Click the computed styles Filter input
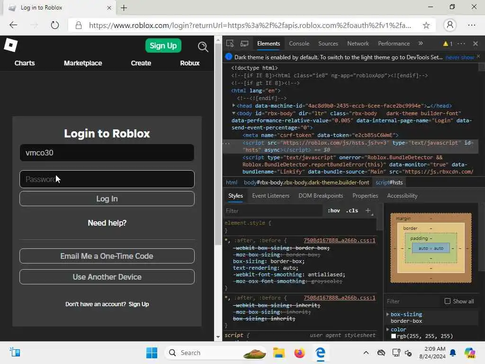The width and height of the screenshot is (485, 364). [x=413, y=301]
